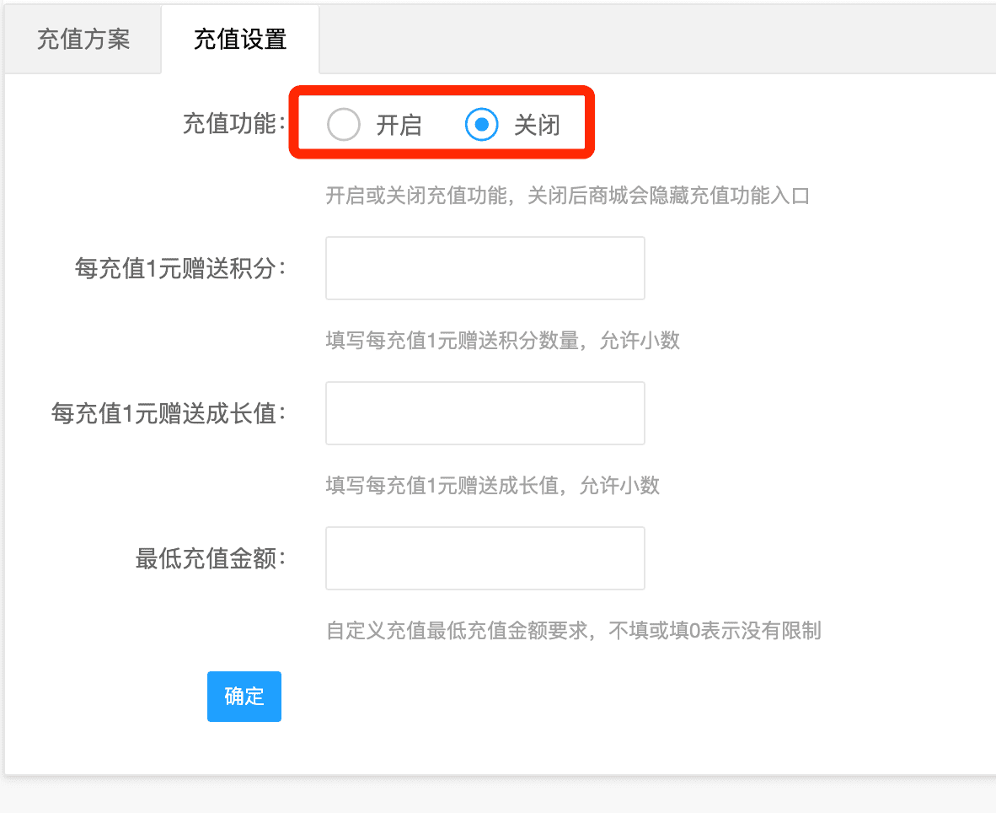Click the hint 填写每充值1元赠送积分数量
The image size is (996, 813).
(502, 341)
